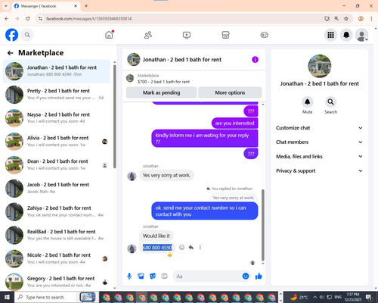Open Facebook search magnifier
The image size is (378, 303).
pos(27,35)
